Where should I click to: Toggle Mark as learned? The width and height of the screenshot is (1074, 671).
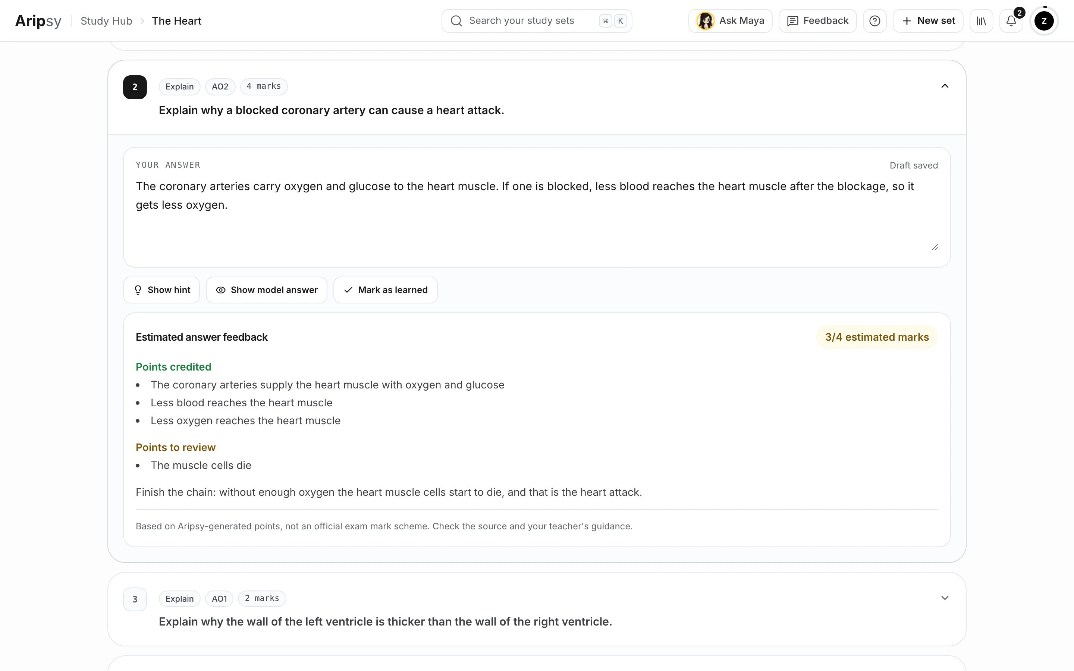point(385,290)
